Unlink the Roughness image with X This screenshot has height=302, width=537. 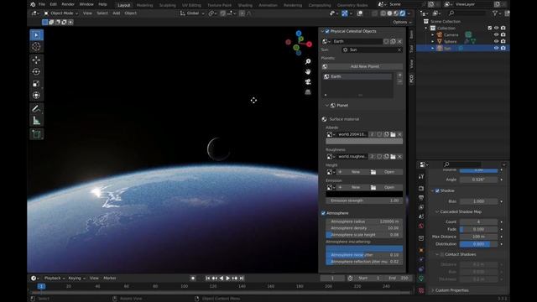coord(399,157)
